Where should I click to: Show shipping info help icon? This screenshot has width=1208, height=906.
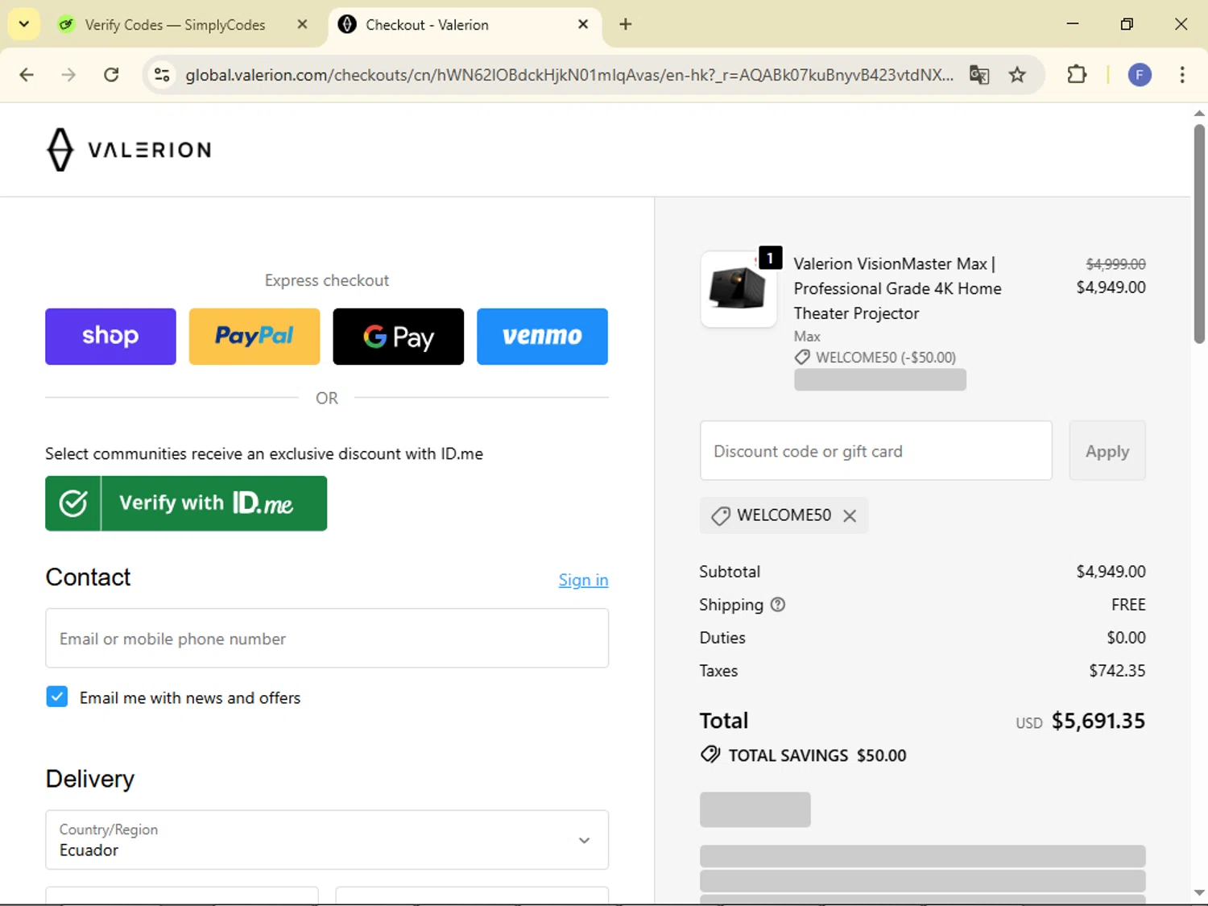tap(778, 605)
